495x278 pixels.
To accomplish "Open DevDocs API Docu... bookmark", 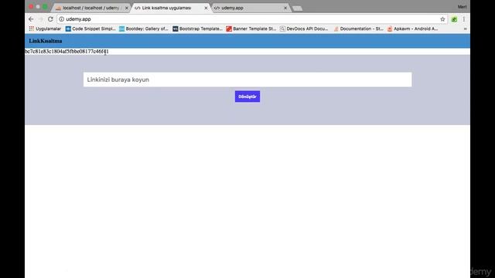I will coord(304,29).
